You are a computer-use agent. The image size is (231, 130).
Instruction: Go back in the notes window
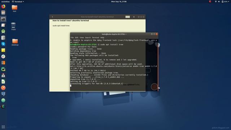[53, 17]
